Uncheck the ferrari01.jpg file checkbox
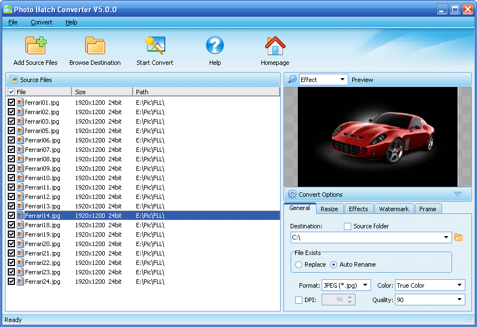 (x=12, y=103)
